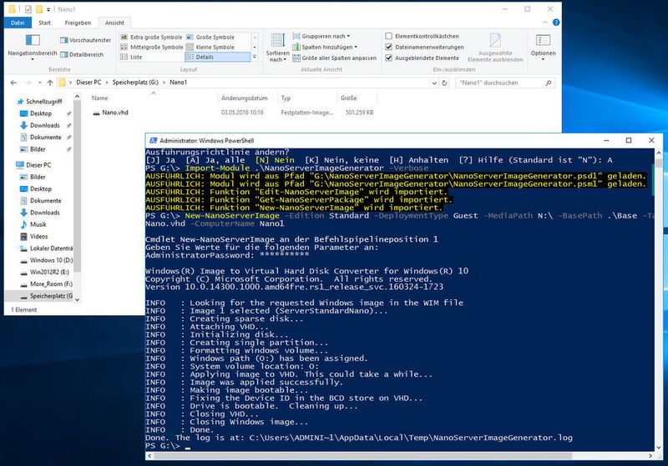
Task: Open address bar history dropdown
Action: 434,83
